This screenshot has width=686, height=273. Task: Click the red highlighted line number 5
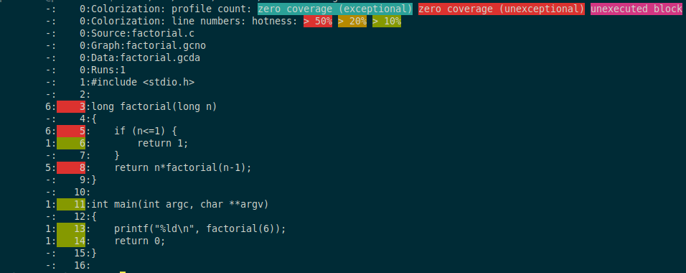(71, 131)
